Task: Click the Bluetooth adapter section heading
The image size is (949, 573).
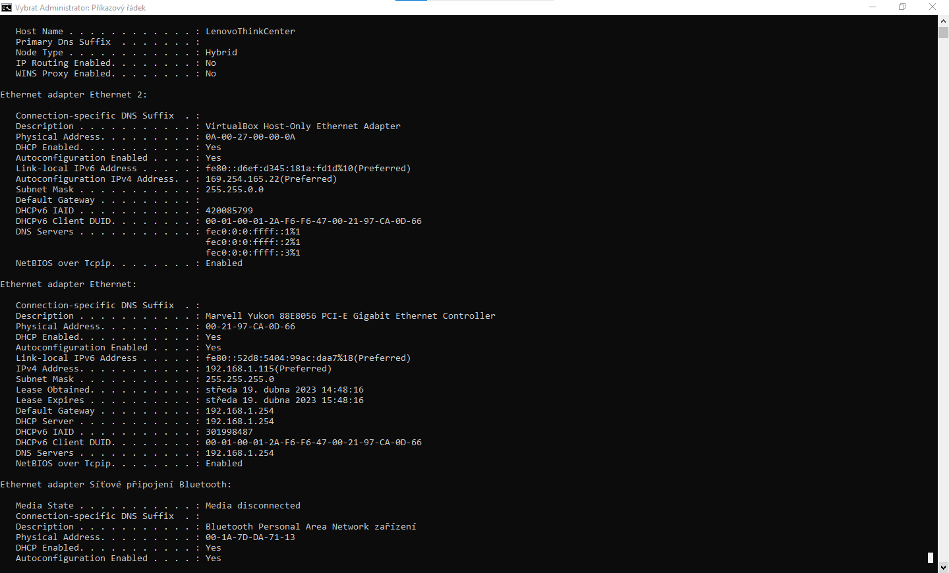Action: tap(115, 485)
